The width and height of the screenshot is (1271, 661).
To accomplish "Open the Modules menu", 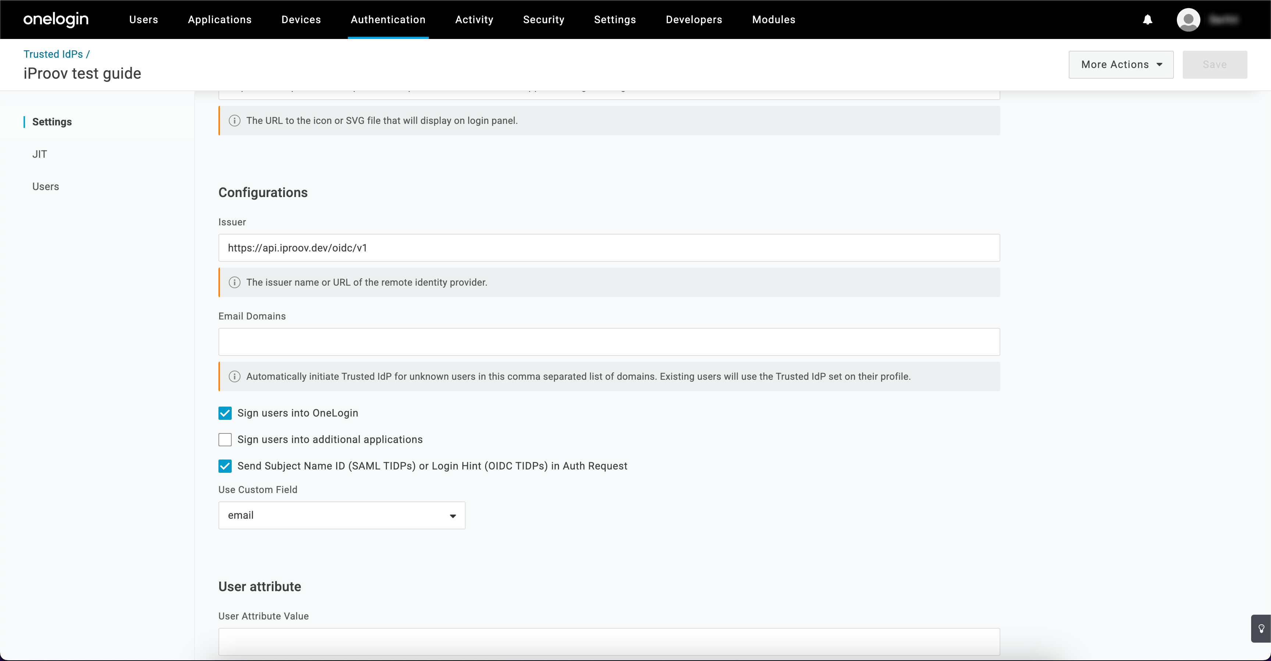I will tap(774, 20).
